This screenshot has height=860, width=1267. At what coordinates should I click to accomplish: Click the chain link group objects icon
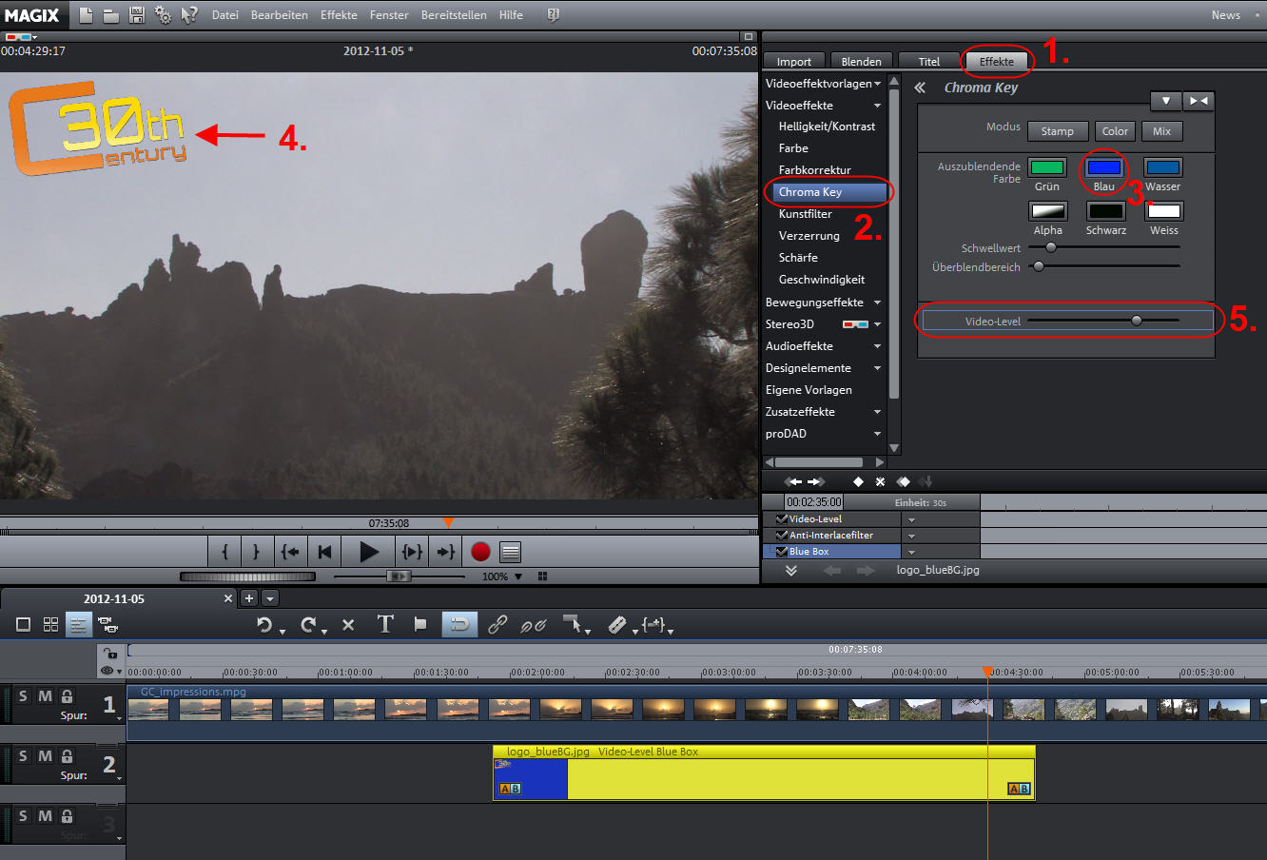pos(497,624)
